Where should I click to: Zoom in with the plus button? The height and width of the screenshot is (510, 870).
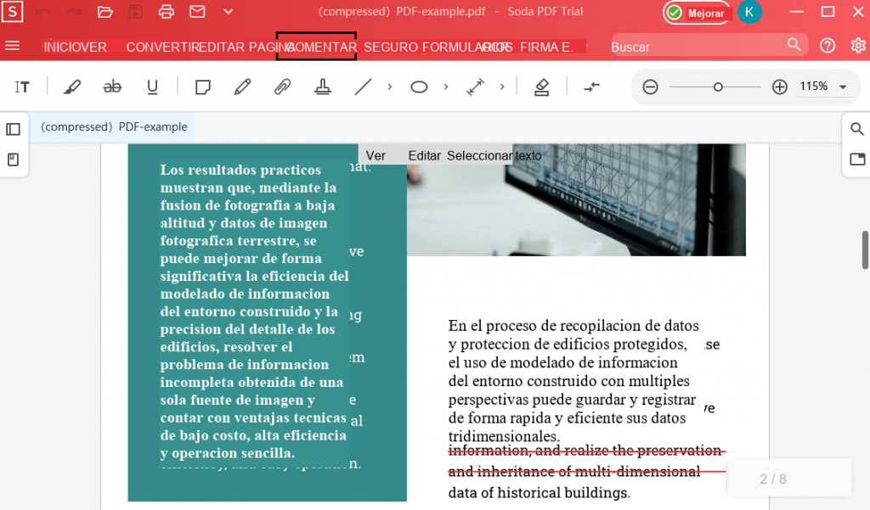(x=780, y=87)
